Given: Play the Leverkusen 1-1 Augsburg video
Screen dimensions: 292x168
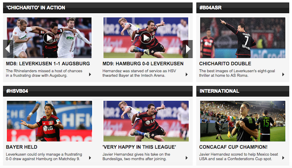Looking at the screenshot, I should pos(49,38).
